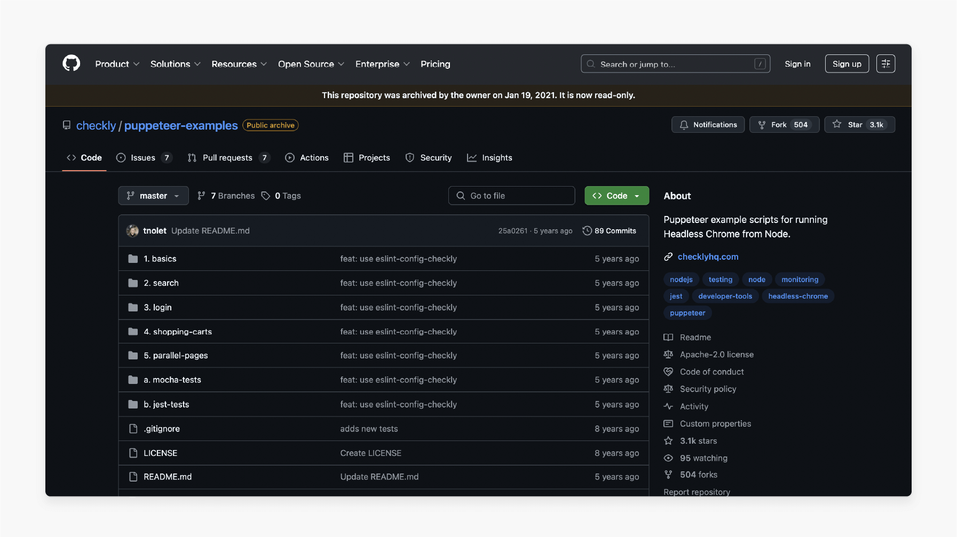Click the folder icon for 5. parallel-pages

tap(133, 356)
